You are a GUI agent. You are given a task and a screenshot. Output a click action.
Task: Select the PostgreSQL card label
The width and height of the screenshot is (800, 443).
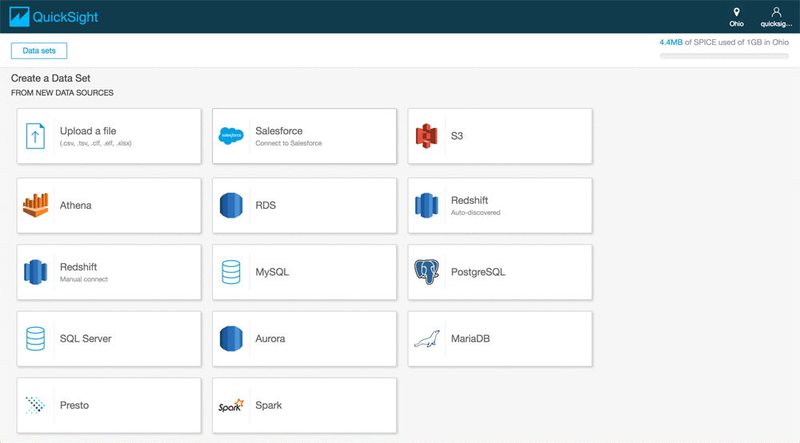coord(478,272)
